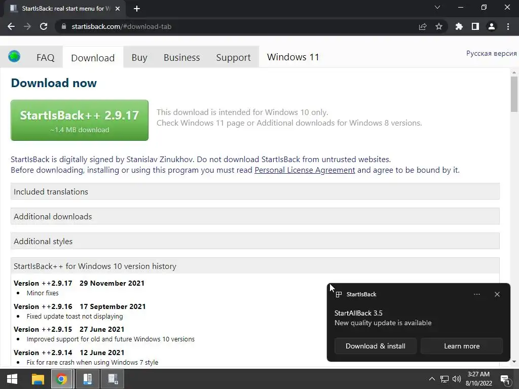The width and height of the screenshot is (519, 389).
Task: Switch to the Русская версия link
Action: (x=492, y=53)
